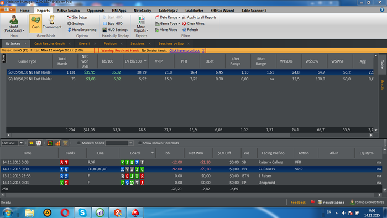Open the Game Type dropdown

pyautogui.click(x=168, y=23)
